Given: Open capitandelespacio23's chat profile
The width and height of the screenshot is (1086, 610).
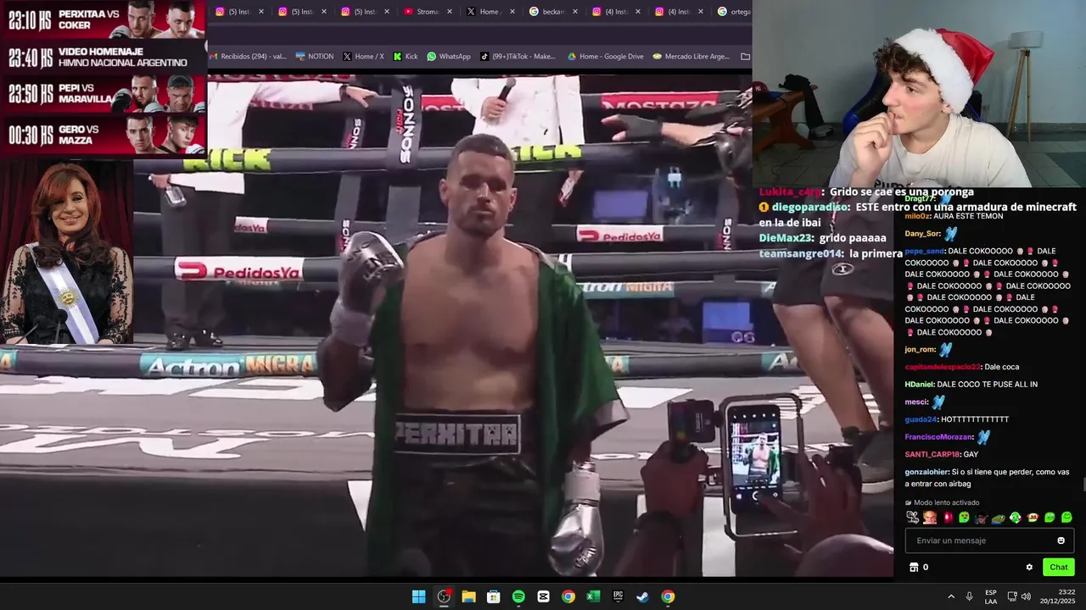Looking at the screenshot, I should point(943,367).
